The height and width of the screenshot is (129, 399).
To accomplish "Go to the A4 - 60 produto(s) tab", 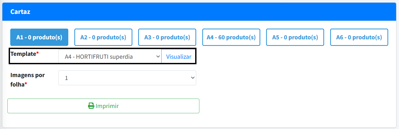I will point(231,37).
